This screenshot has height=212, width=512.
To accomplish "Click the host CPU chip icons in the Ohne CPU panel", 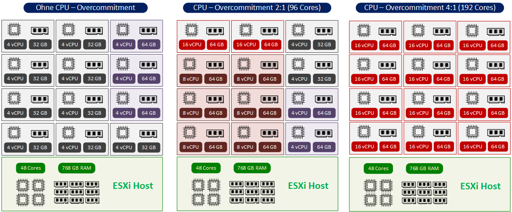I will (x=31, y=192).
